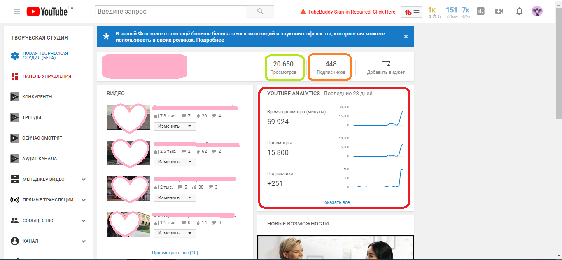Expand the Менеджер видео section chevron
This screenshot has width=562, height=260.
(84, 179)
